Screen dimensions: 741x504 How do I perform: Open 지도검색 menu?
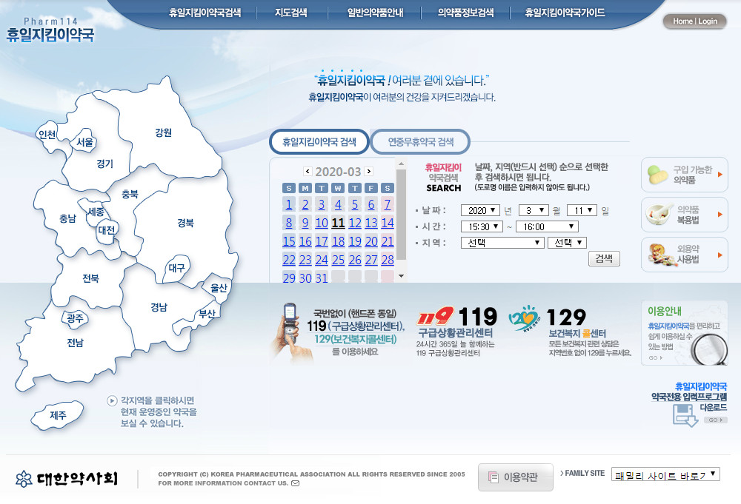coord(291,13)
